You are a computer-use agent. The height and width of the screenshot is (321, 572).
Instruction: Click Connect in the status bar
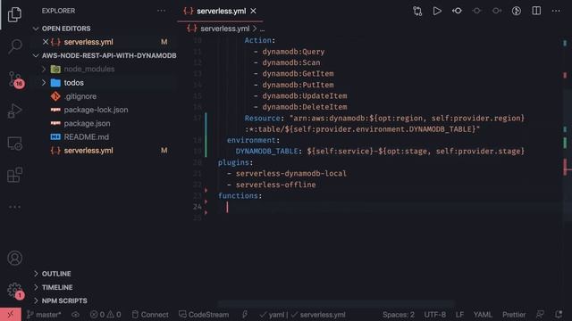point(150,315)
